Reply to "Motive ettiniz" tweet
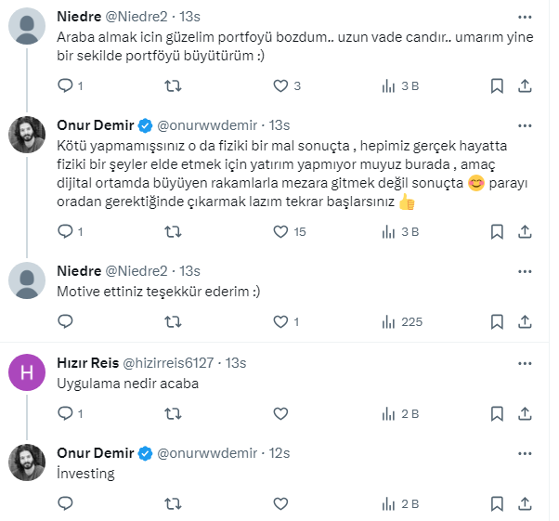 [x=66, y=321]
